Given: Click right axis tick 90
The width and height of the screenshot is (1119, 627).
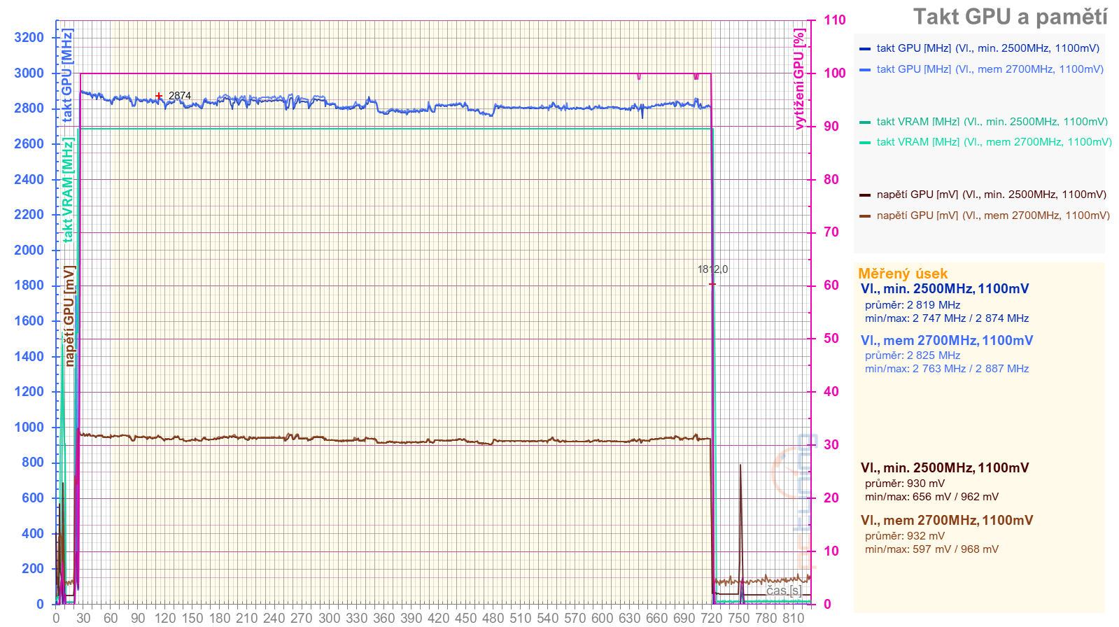Looking at the screenshot, I should click(831, 127).
